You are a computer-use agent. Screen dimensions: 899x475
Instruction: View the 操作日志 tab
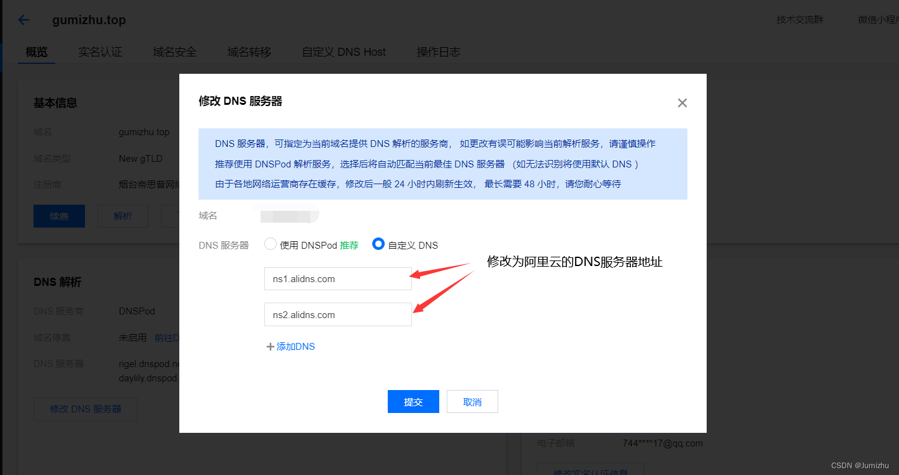click(x=439, y=52)
